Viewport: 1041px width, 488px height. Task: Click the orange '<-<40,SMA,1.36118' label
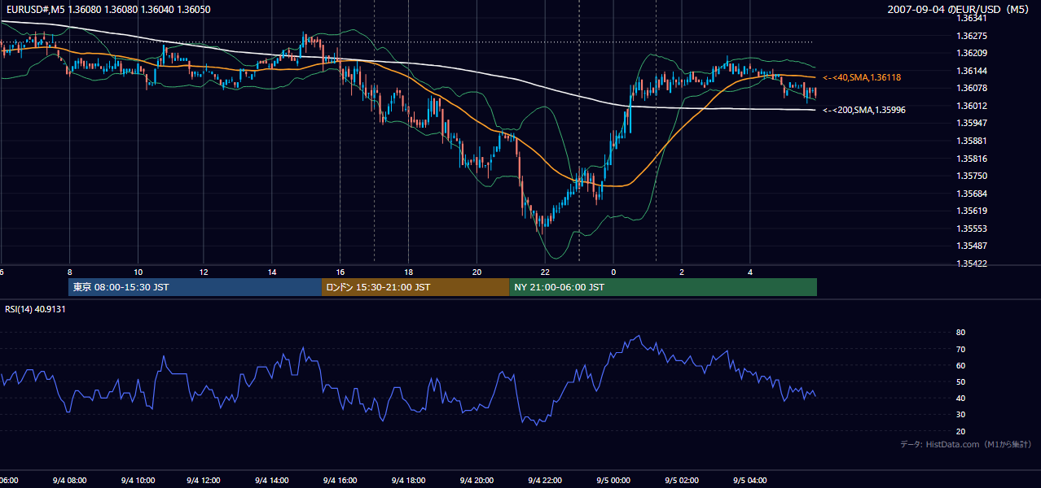(x=862, y=77)
